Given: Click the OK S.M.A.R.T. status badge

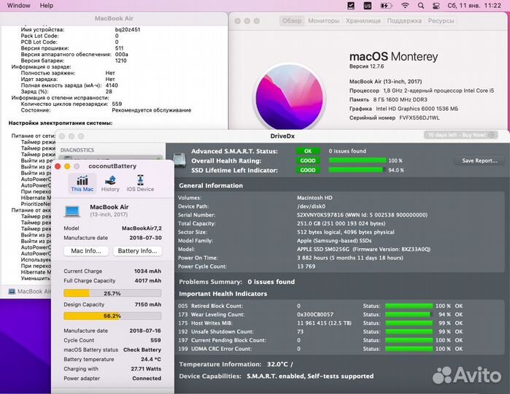Looking at the screenshot, I should [308, 151].
